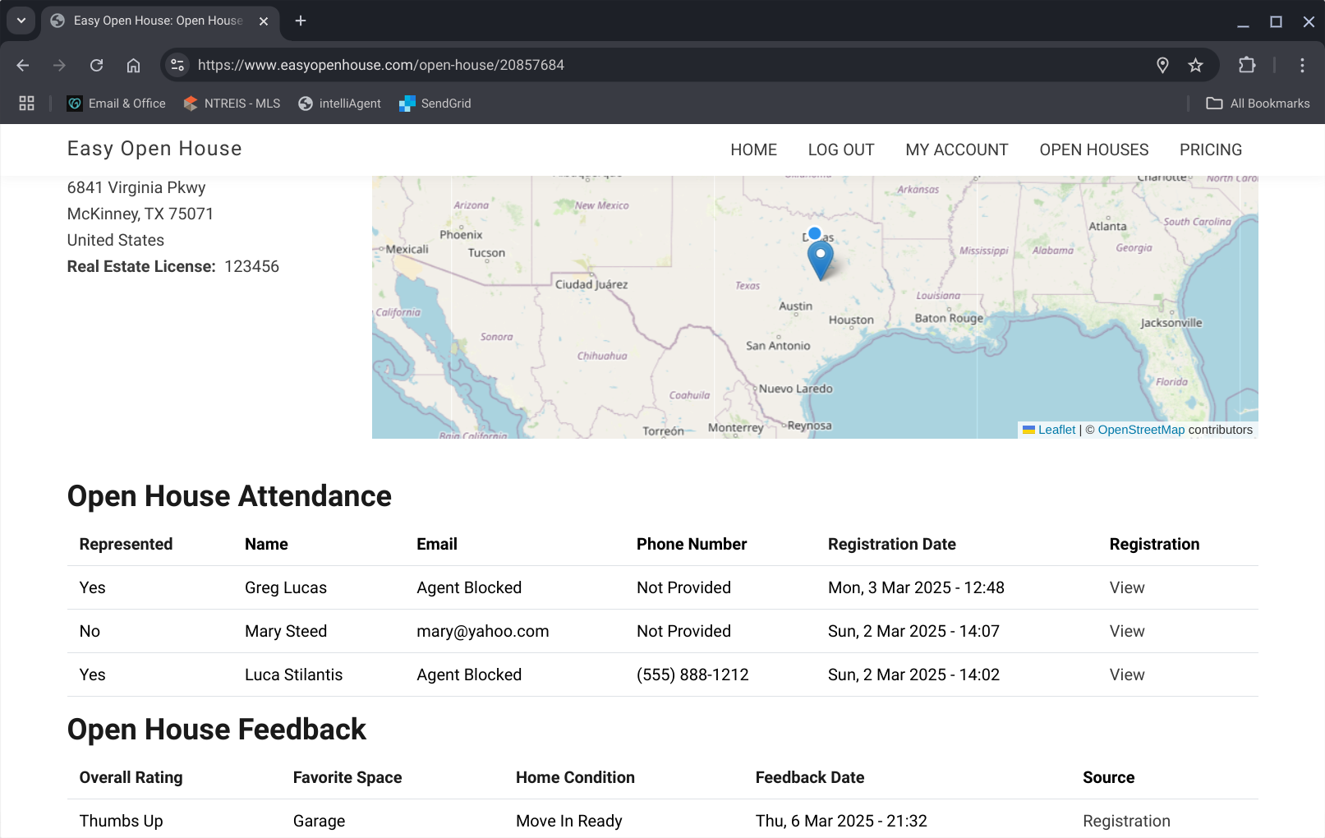Open the tab search dropdown arrow
1325x838 pixels.
(21, 21)
